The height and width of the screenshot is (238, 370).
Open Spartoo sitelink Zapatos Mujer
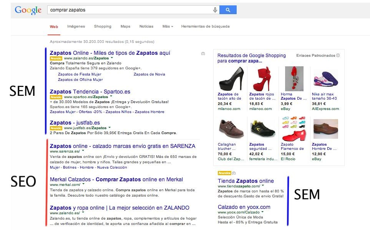63,112
